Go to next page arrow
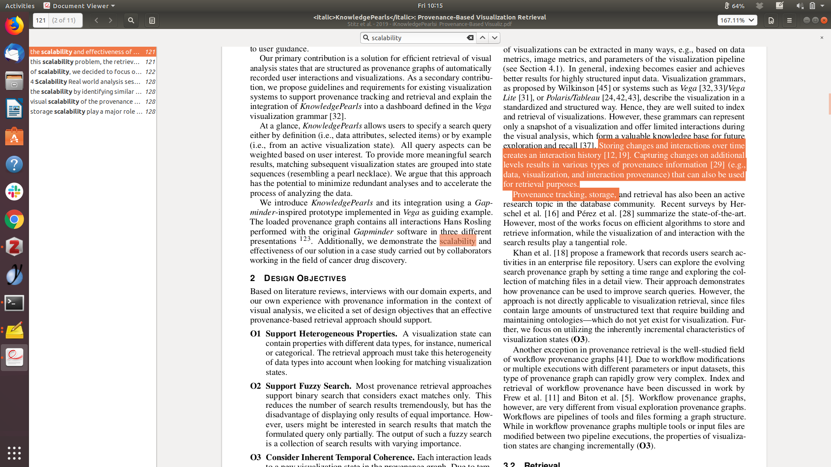Viewport: 831px width, 467px height. (x=110, y=20)
